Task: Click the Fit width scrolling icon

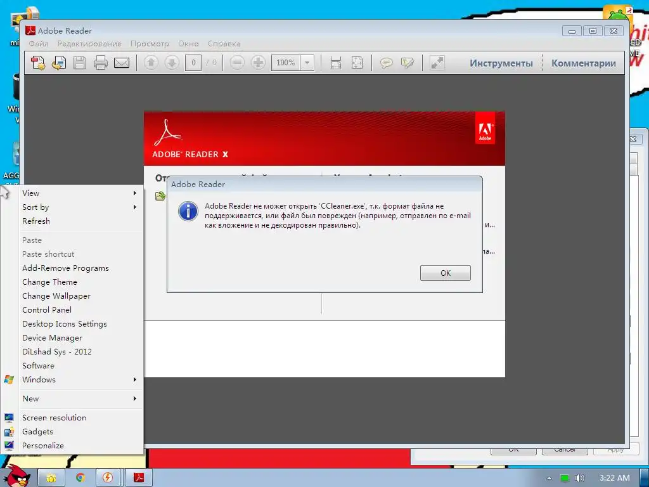Action: click(336, 63)
